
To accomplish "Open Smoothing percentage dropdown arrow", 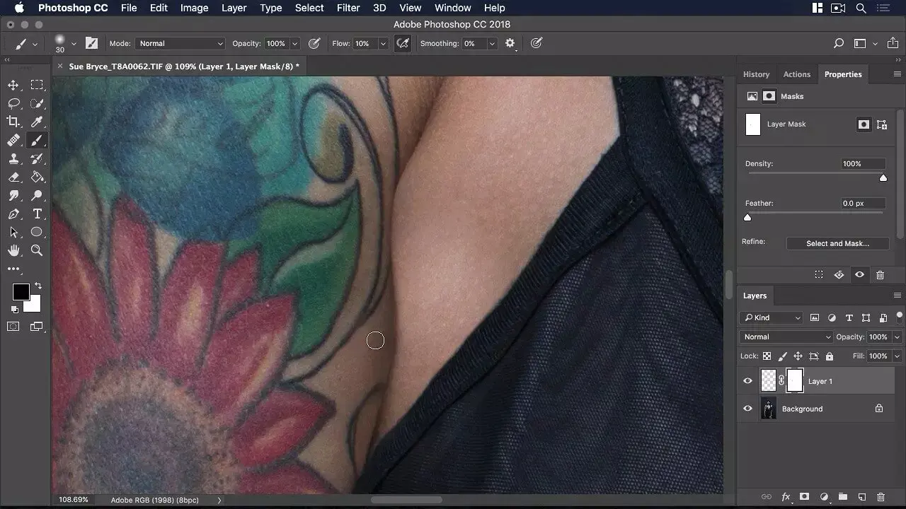I will pyautogui.click(x=492, y=44).
